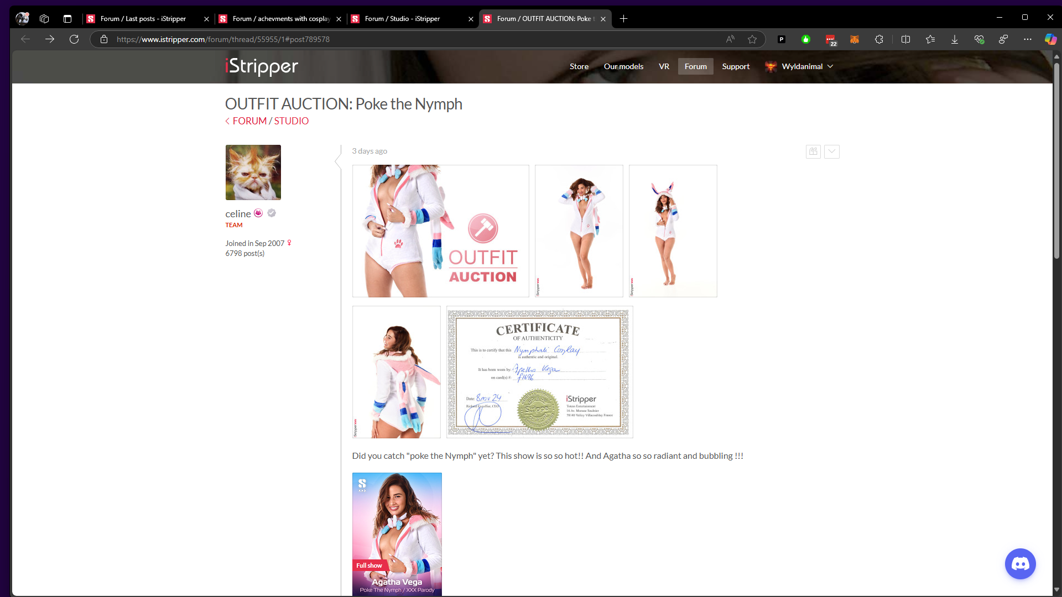Open the Certificate of Authenticity image
Screen dimensions: 1062x597
click(539, 372)
